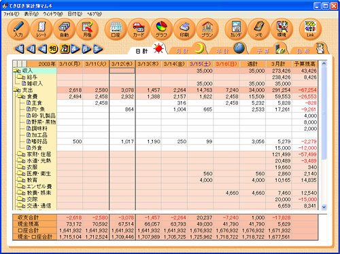Open the グラフ pie chart icon
The image size is (340, 254).
click(161, 29)
